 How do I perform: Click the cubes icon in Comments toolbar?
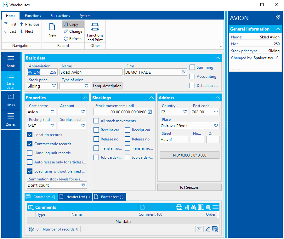point(193,207)
